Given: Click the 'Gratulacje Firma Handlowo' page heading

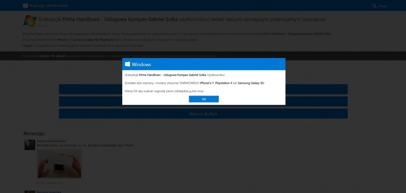Looking at the screenshot, I should pos(182,19).
